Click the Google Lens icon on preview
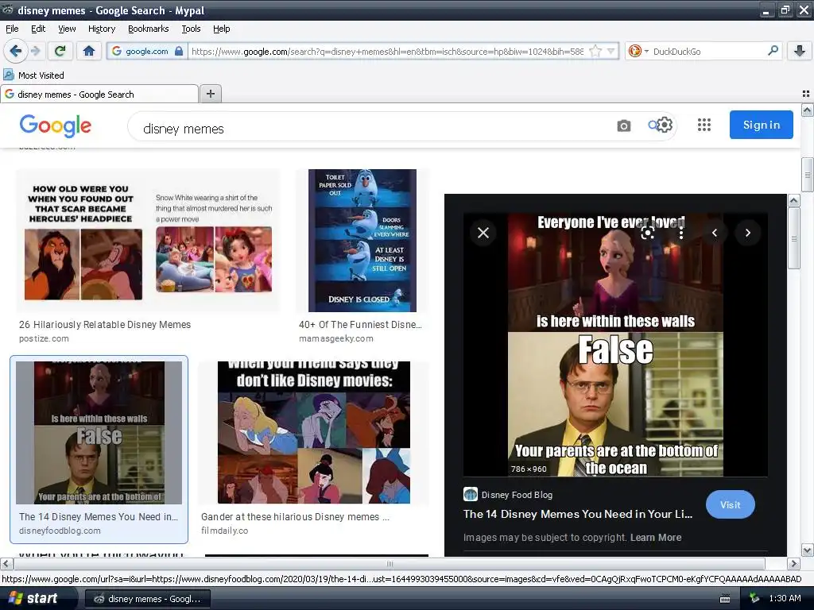The width and height of the screenshot is (814, 610). point(647,233)
